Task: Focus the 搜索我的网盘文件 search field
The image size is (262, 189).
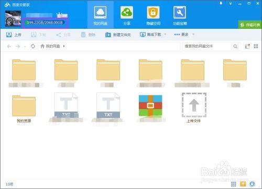Action: [208, 46]
